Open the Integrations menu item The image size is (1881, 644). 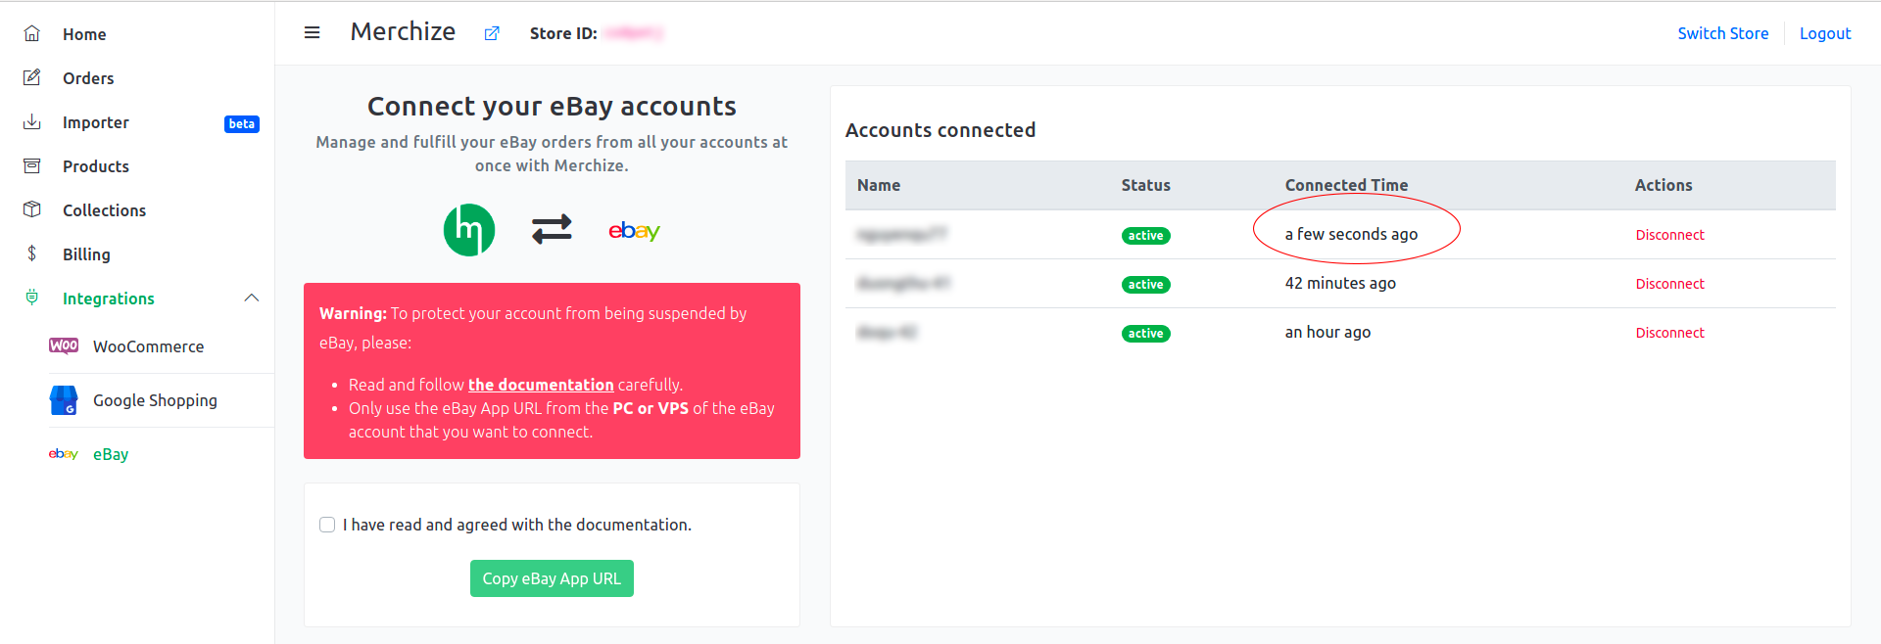109,299
